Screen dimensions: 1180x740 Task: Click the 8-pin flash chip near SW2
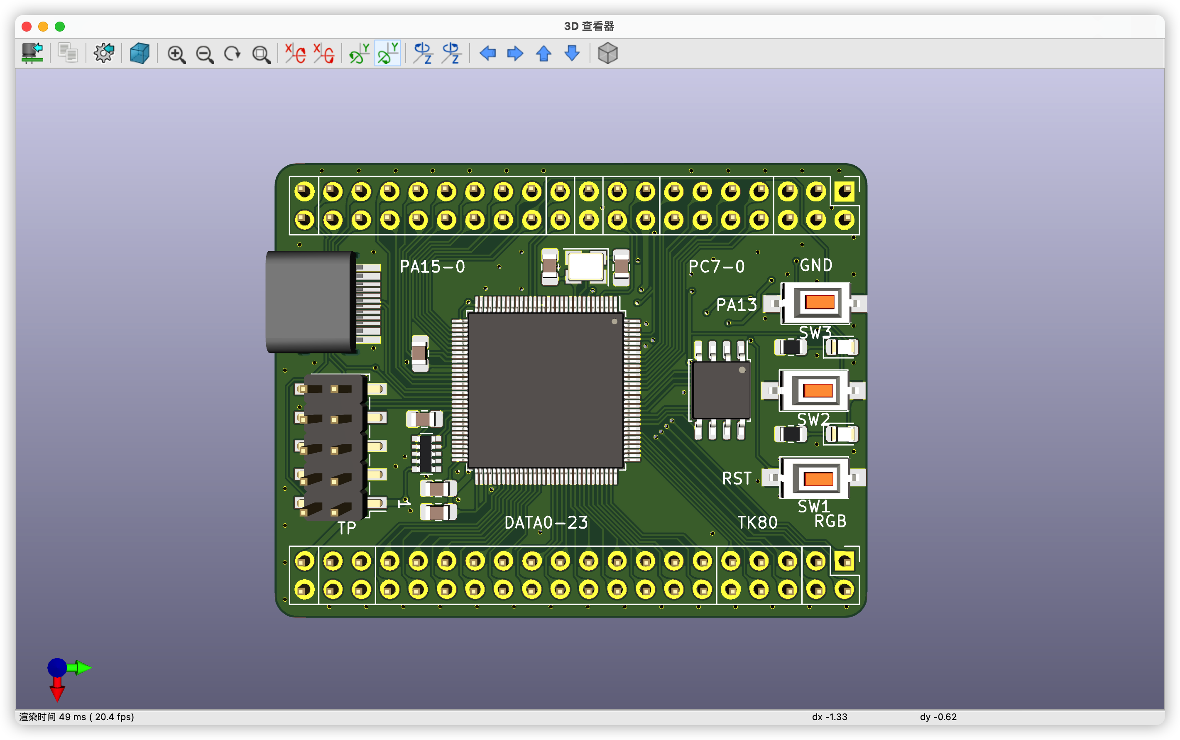(721, 390)
